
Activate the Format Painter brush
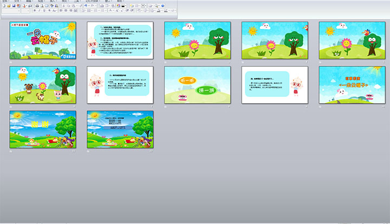click(x=81, y=6)
